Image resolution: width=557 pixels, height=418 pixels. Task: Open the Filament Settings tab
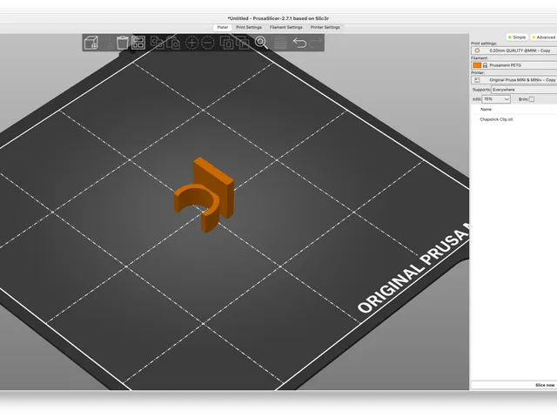(286, 27)
